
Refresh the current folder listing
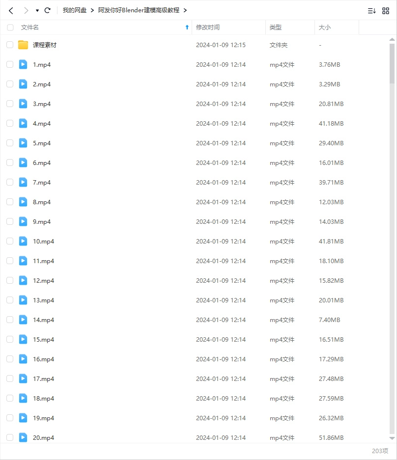click(x=48, y=10)
